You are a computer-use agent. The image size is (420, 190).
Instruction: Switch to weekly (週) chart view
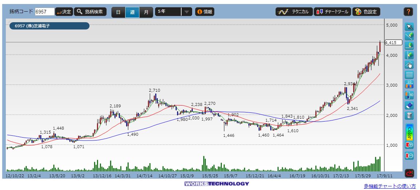pos(132,12)
